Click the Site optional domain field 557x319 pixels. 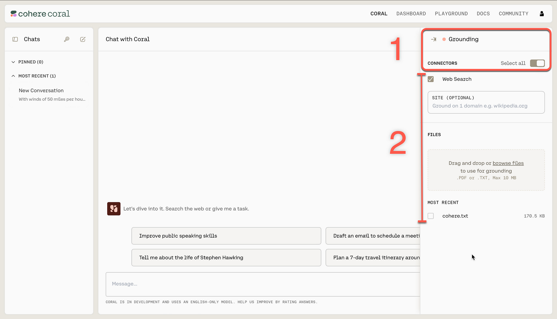(486, 106)
